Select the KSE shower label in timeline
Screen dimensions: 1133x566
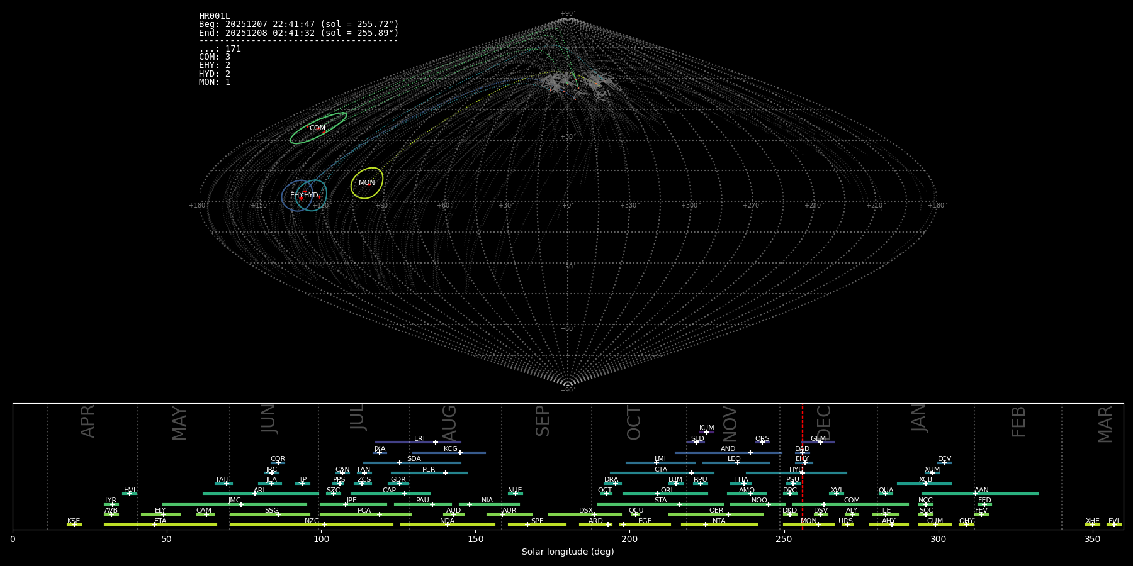point(74,521)
